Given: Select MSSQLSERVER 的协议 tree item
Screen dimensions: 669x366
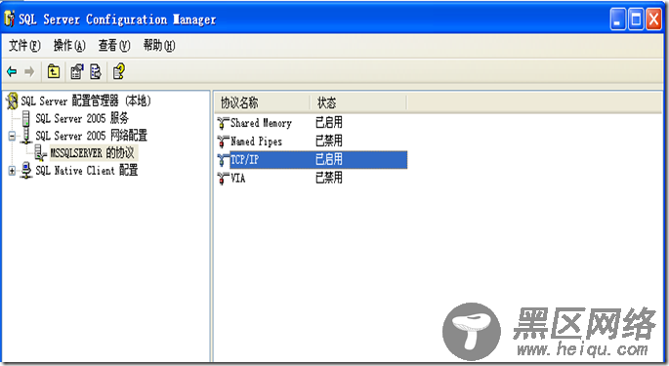Looking at the screenshot, I should pyautogui.click(x=92, y=152).
